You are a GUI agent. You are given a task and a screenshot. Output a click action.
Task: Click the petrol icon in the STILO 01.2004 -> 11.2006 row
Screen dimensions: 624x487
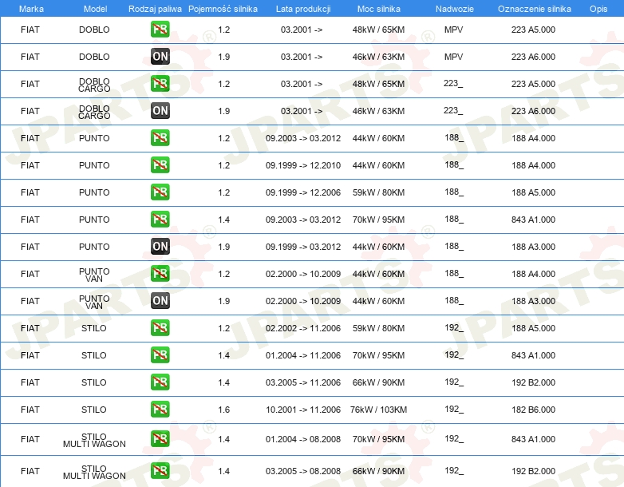click(x=160, y=354)
